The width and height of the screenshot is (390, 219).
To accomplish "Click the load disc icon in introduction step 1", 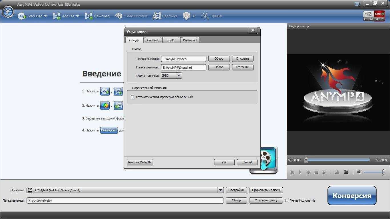I will click(x=105, y=91).
